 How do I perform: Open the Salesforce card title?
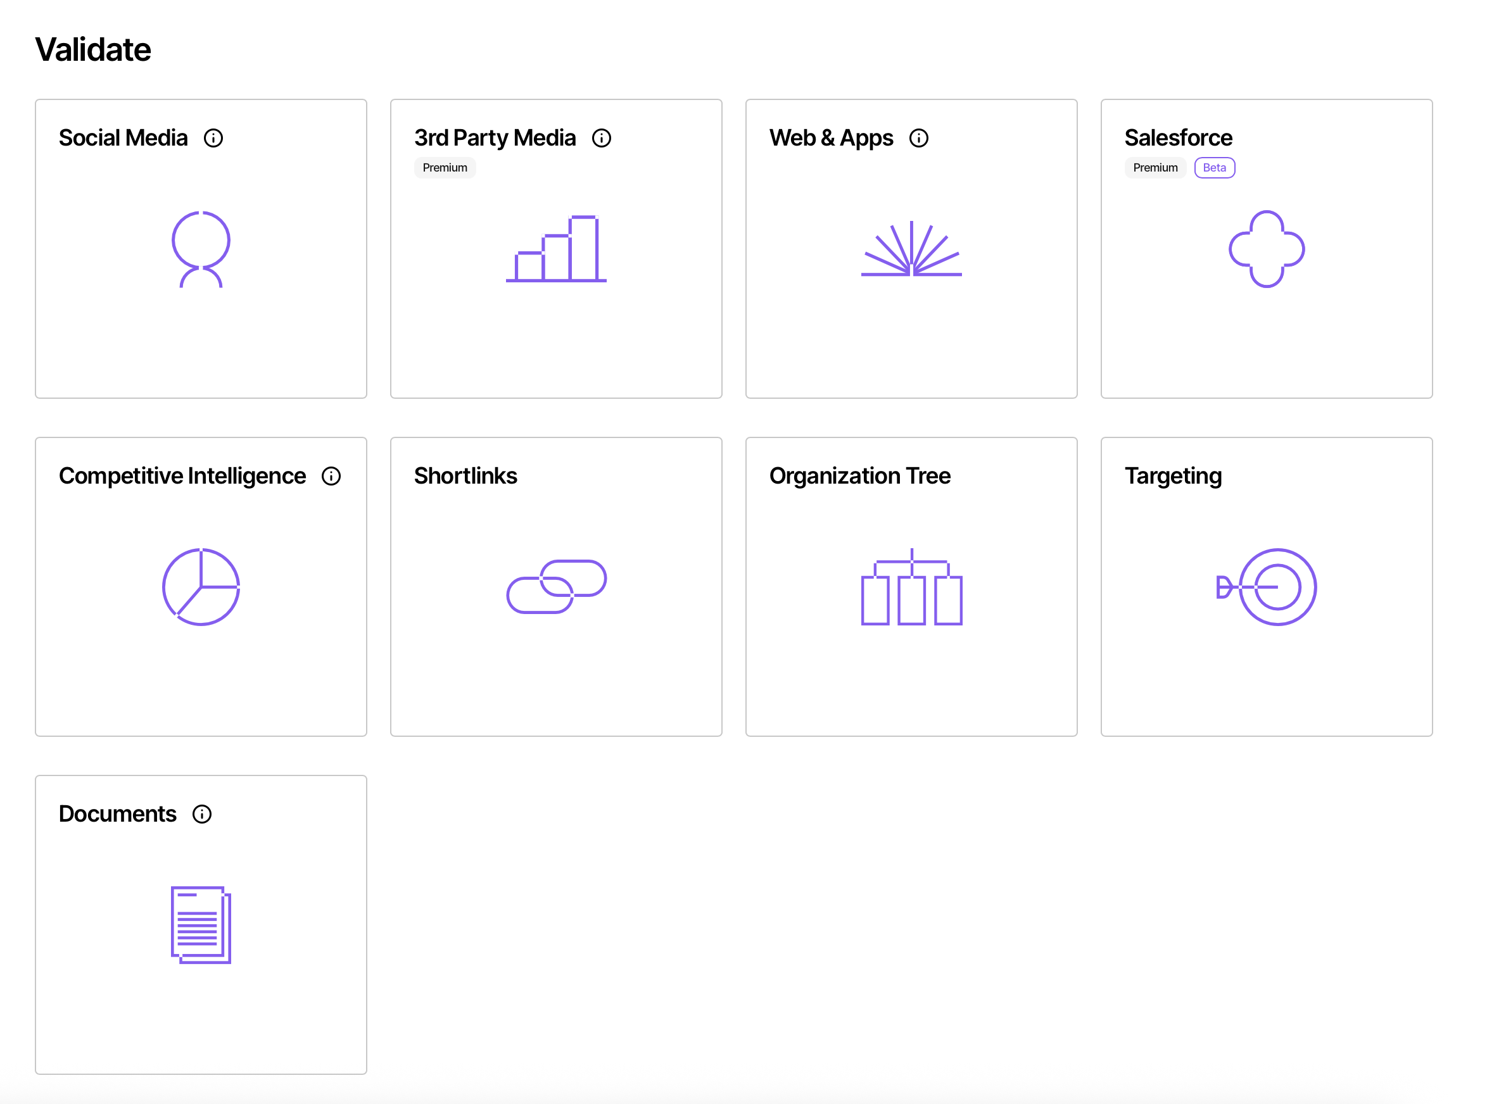1178,137
